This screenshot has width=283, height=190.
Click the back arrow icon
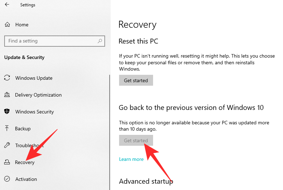7,5
